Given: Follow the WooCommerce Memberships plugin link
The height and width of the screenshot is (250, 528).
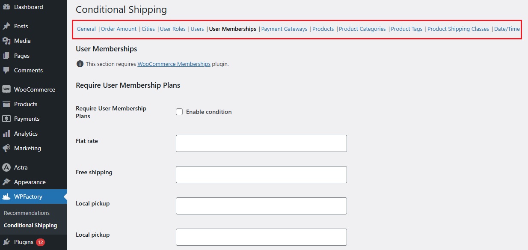Looking at the screenshot, I should pos(174,64).
